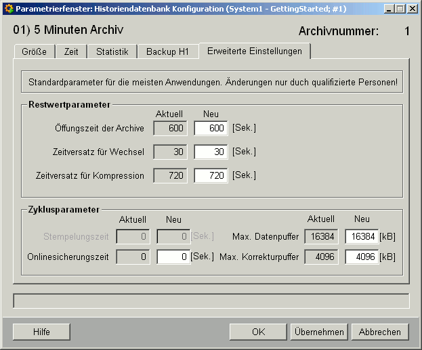422x350 pixels.
Task: Close the Parametrierfenster window
Action: pyautogui.click(x=412, y=9)
